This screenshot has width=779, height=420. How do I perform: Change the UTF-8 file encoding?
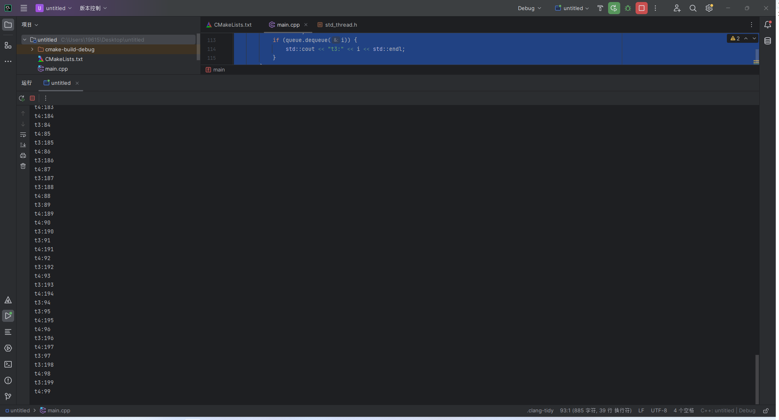click(659, 410)
